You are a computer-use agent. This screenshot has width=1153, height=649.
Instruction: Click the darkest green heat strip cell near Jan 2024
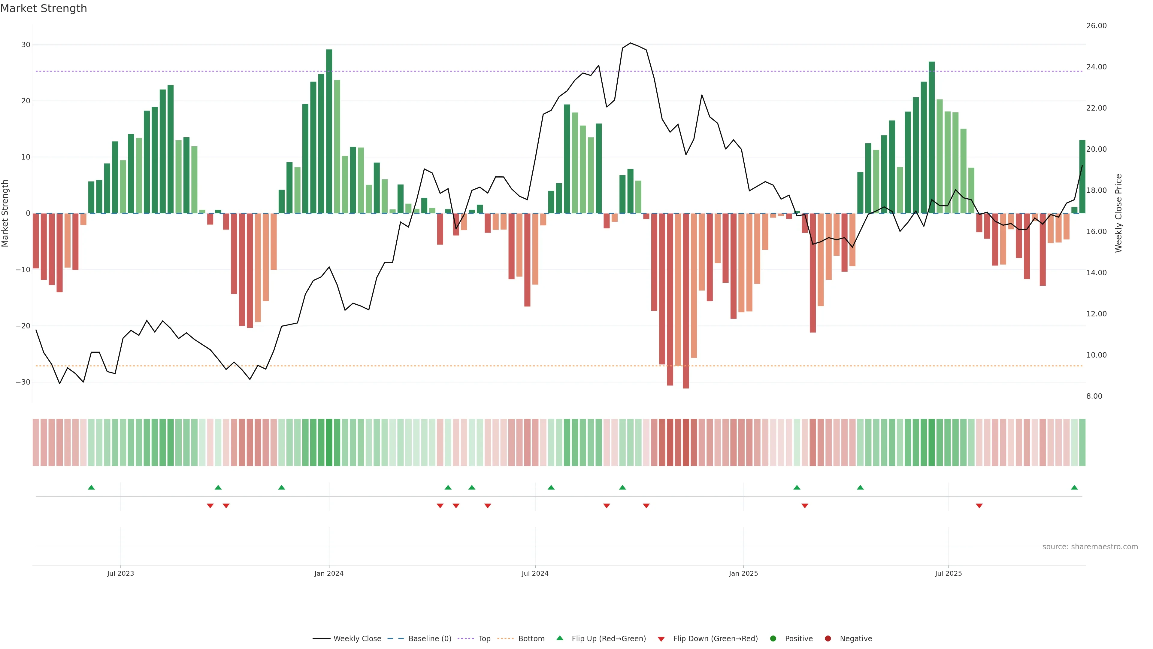click(329, 443)
